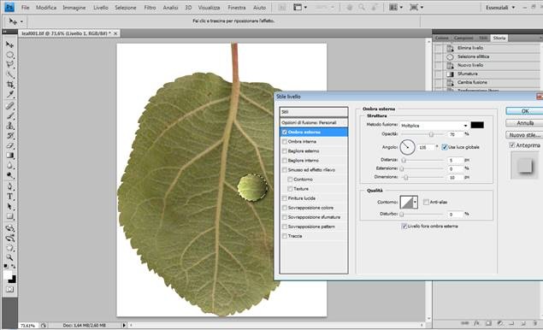Toggle the Ombra esterna checkbox

click(x=284, y=132)
